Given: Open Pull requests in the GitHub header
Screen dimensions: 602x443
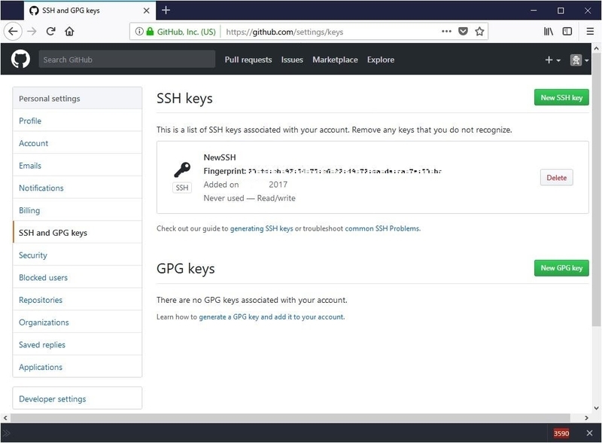Looking at the screenshot, I should click(x=248, y=60).
